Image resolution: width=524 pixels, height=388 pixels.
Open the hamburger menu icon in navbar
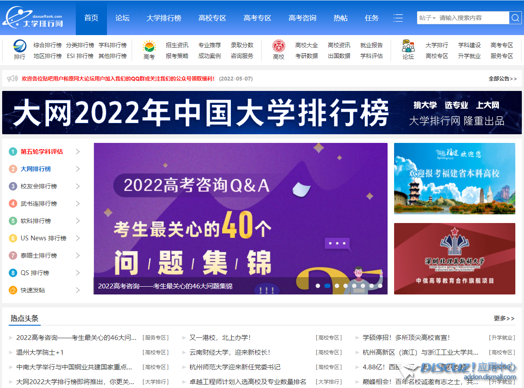click(398, 18)
